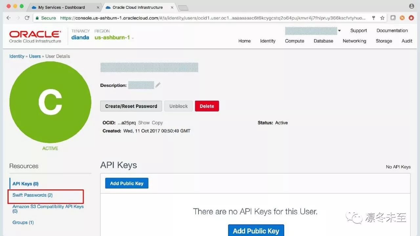Open the Support link
This screenshot has height=236, width=420.
pyautogui.click(x=359, y=30)
